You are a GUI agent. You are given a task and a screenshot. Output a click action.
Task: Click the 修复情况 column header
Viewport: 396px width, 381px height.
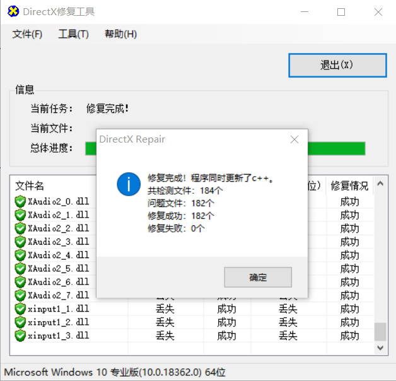coord(349,185)
